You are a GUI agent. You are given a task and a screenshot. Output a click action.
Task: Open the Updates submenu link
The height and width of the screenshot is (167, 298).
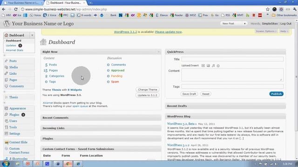(x=11, y=45)
